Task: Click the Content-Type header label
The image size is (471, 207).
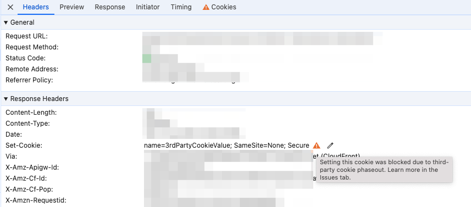Action: (x=27, y=124)
